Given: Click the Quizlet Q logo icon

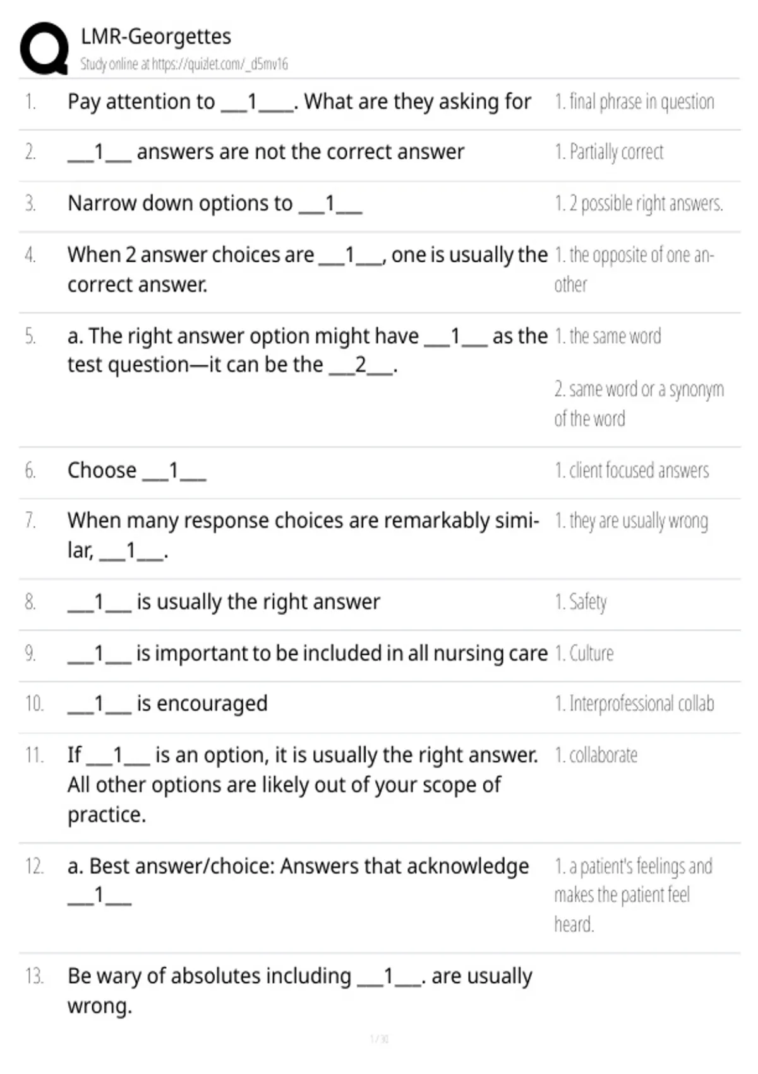Looking at the screenshot, I should pyautogui.click(x=44, y=49).
